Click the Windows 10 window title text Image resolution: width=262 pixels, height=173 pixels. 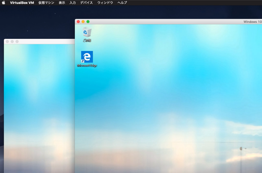(x=253, y=22)
